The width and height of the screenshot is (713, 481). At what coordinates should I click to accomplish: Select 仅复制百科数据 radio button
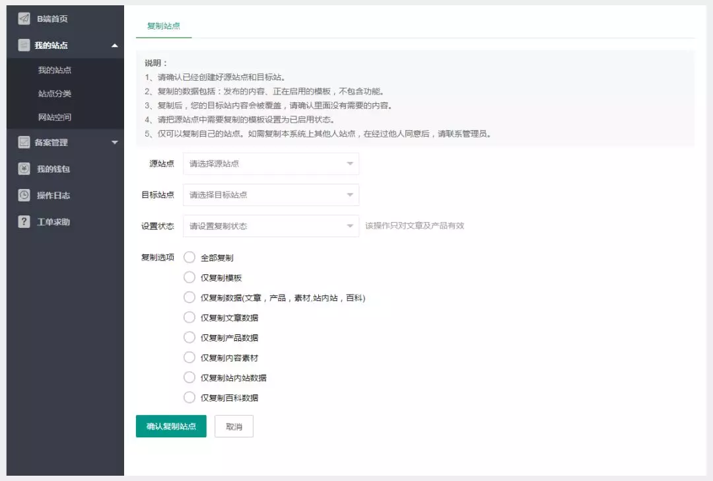point(189,397)
